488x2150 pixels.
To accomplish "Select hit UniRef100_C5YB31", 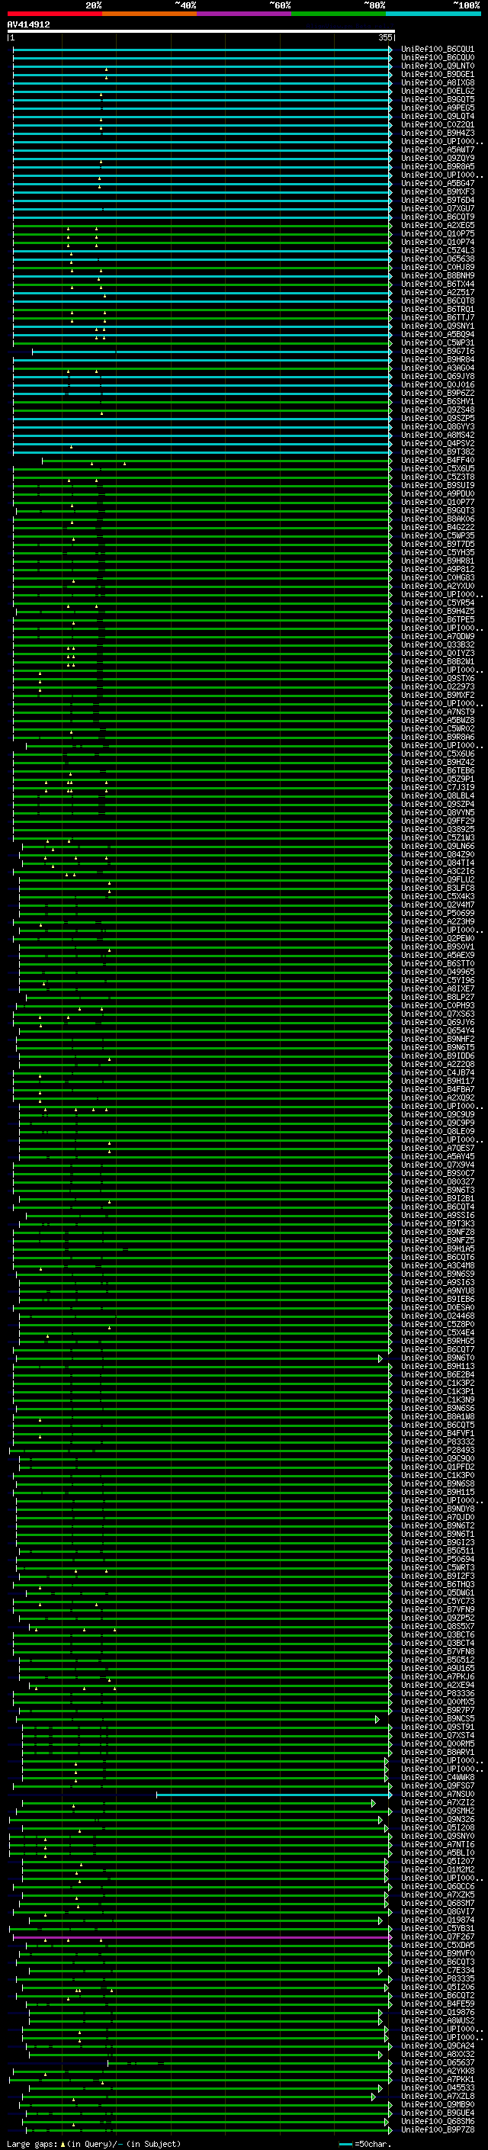I will click(x=438, y=1929).
